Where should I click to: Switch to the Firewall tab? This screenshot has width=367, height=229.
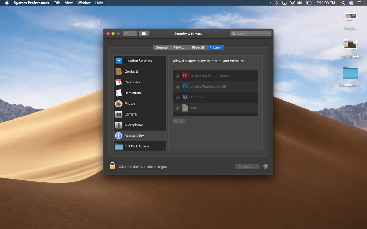[x=198, y=48]
